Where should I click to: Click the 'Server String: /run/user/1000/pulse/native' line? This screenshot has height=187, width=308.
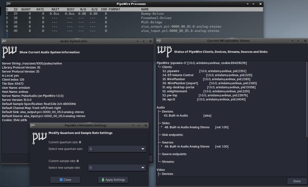click(x=32, y=63)
